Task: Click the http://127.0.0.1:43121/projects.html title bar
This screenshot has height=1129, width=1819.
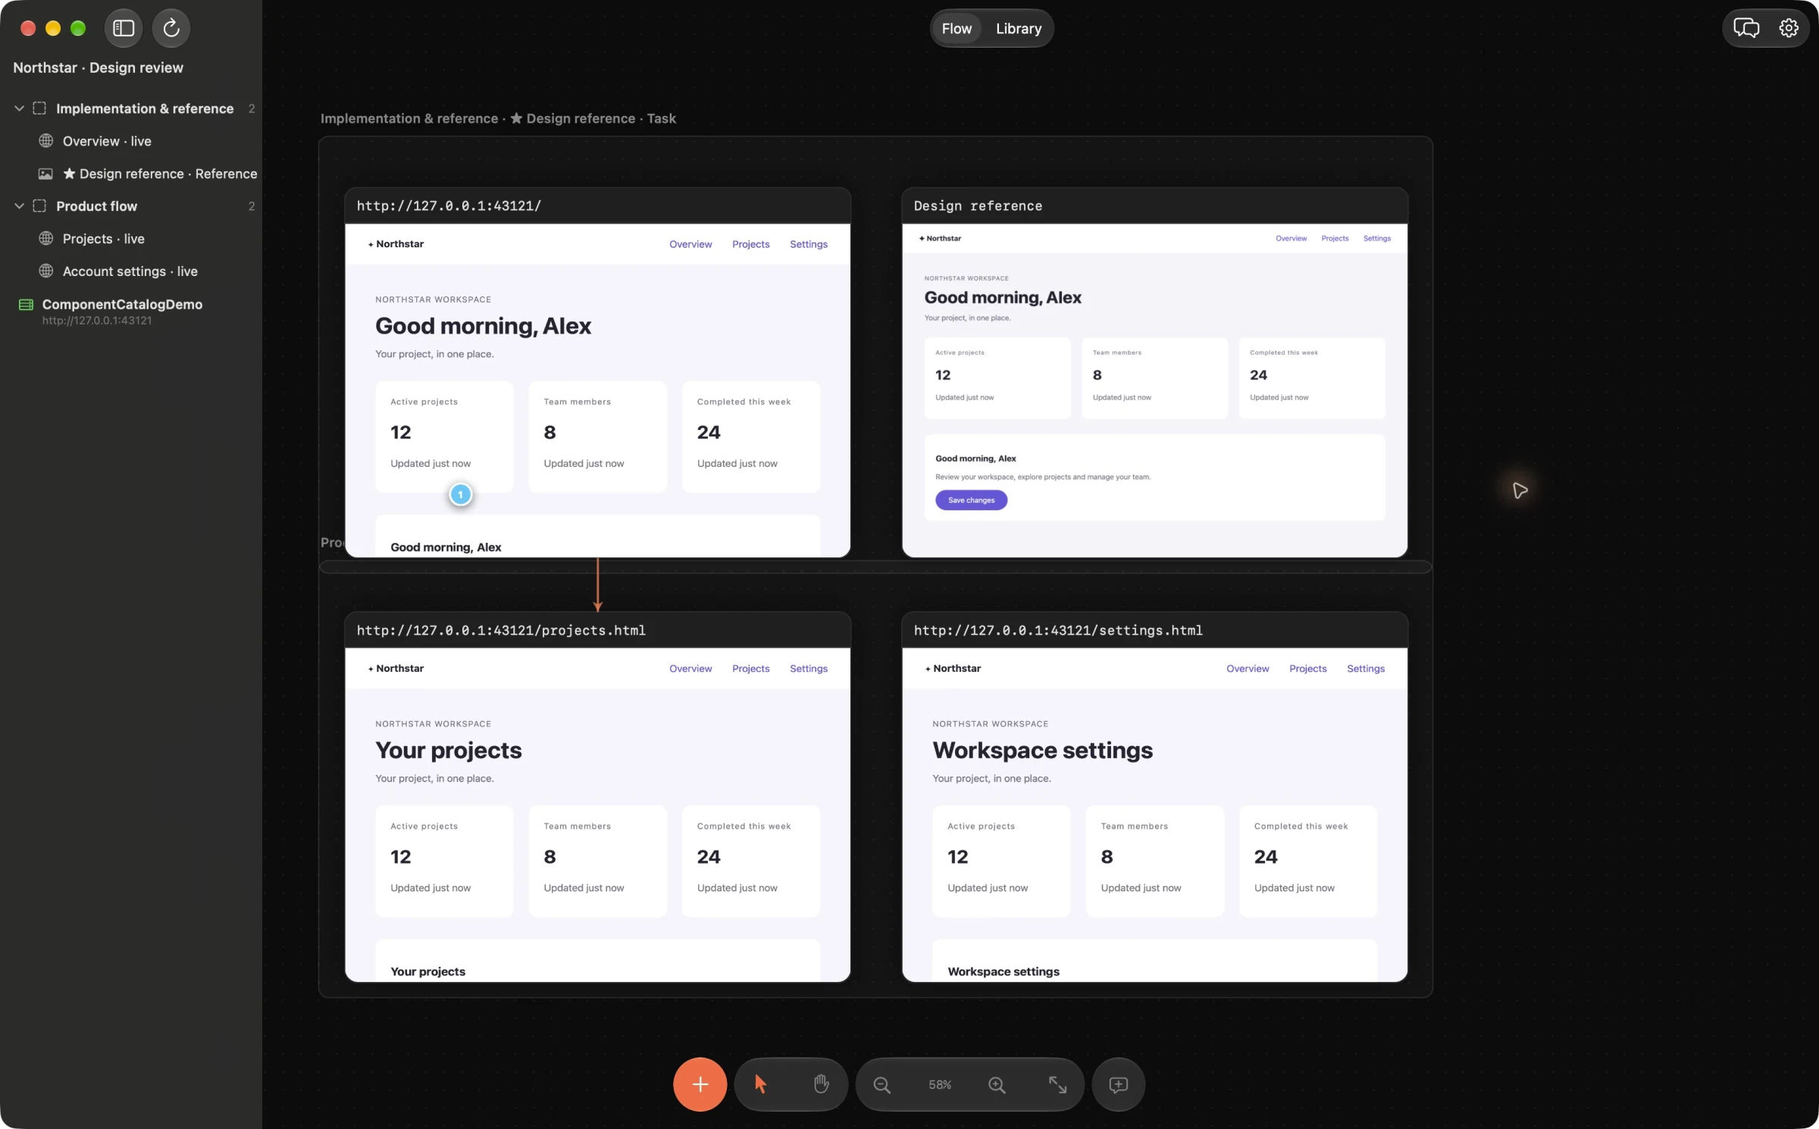Action: click(x=598, y=630)
